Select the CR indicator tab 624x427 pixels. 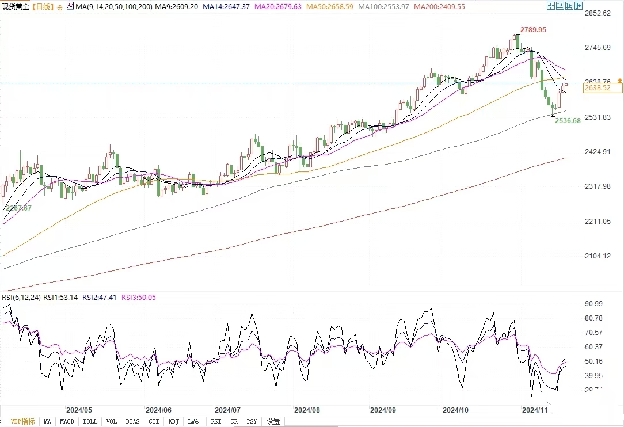click(x=234, y=421)
